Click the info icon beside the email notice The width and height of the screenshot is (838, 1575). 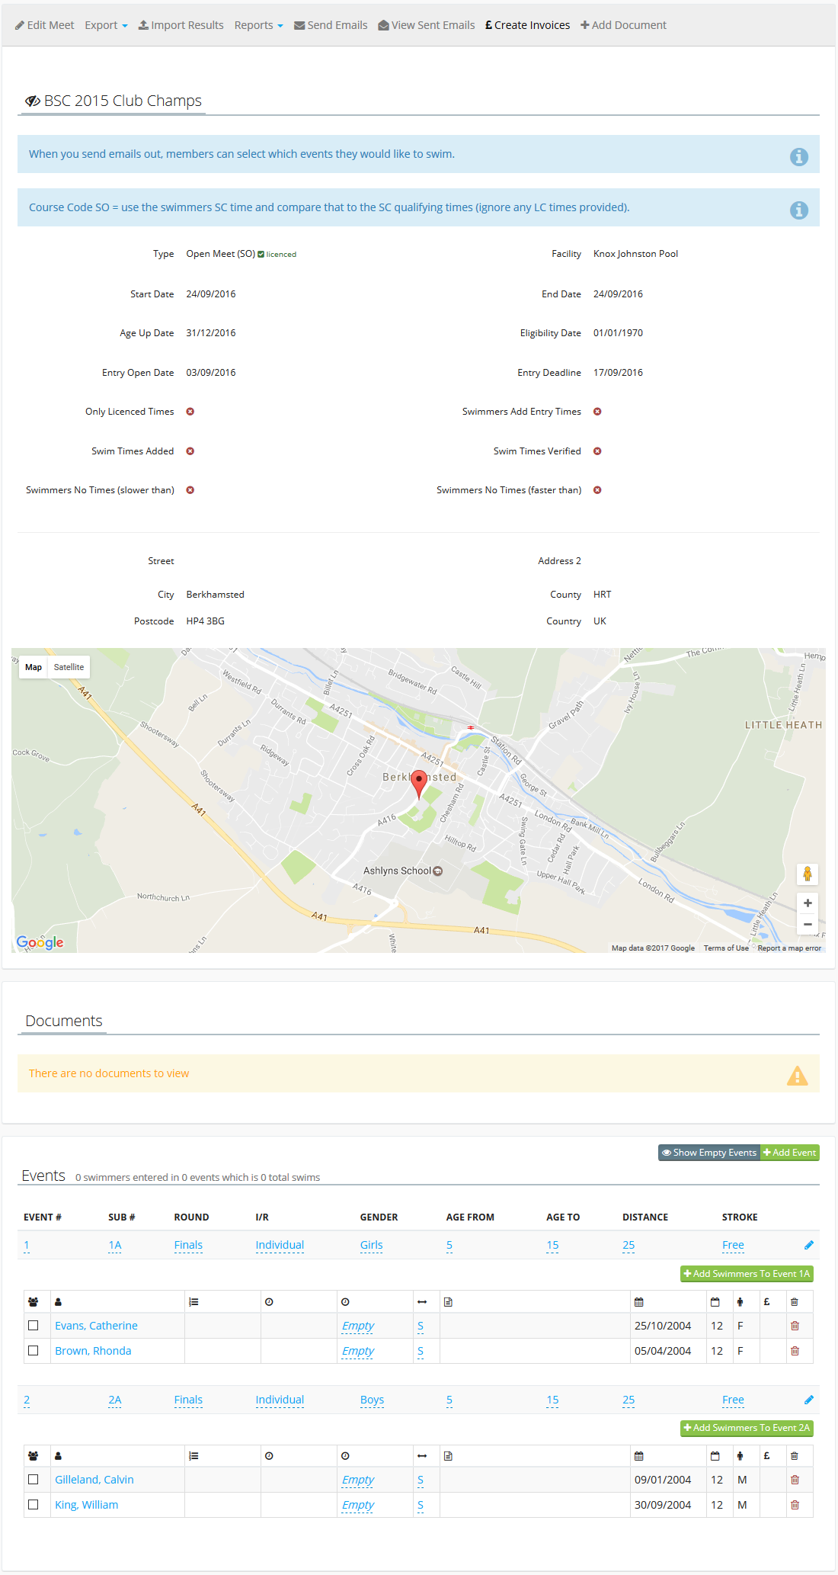click(x=798, y=156)
